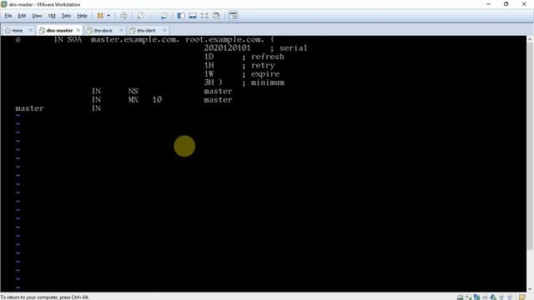Click 'master' on the MX record line
Screen dimensions: 534x300
click(218, 100)
